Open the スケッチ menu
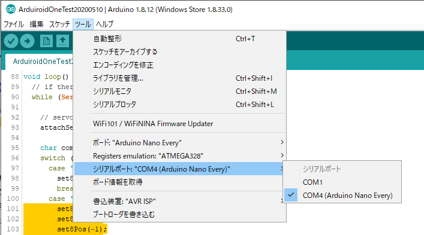 pyautogui.click(x=59, y=25)
